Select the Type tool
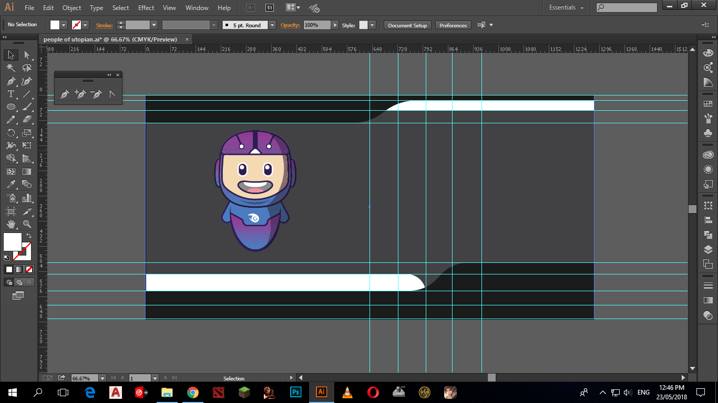This screenshot has height=403, width=718. 11,94
